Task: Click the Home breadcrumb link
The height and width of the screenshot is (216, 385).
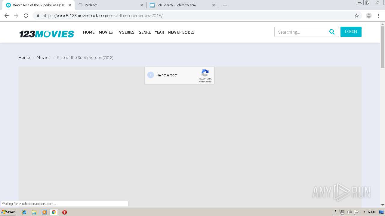Action: (x=24, y=58)
